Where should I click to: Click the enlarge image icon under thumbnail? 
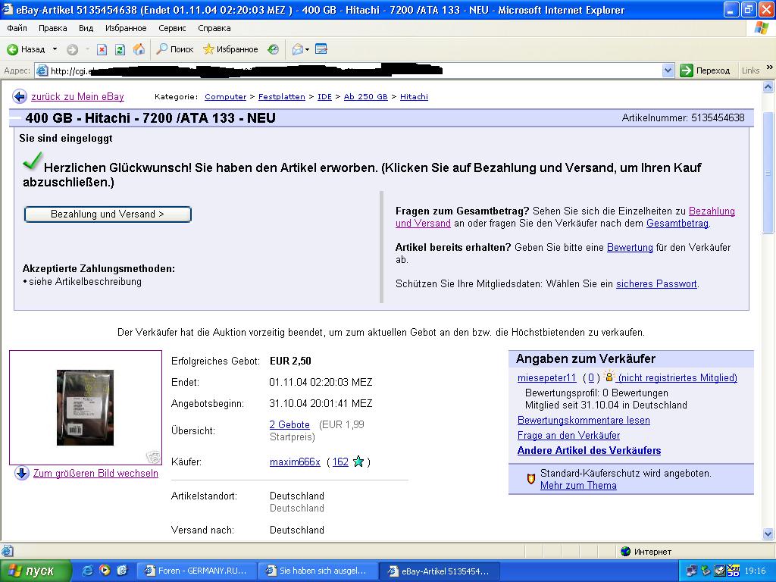pos(153,456)
